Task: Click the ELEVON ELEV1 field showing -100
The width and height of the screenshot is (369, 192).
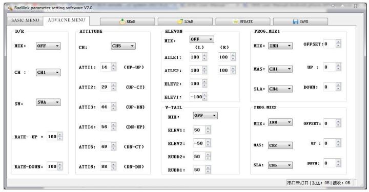Action: pyautogui.click(x=196, y=97)
